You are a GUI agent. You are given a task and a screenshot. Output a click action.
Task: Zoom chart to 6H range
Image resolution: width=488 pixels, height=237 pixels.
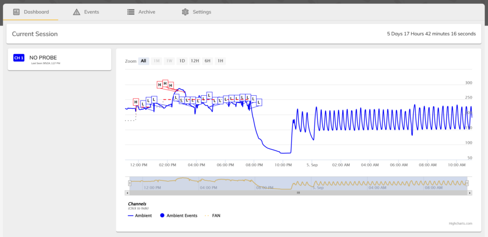point(207,61)
